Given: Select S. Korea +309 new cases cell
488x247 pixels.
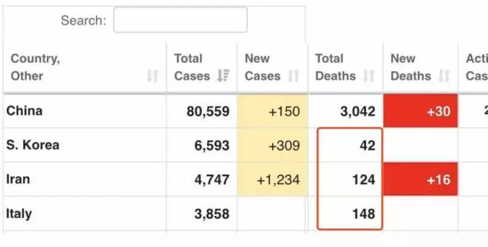Looking at the screenshot, I should point(273,145).
